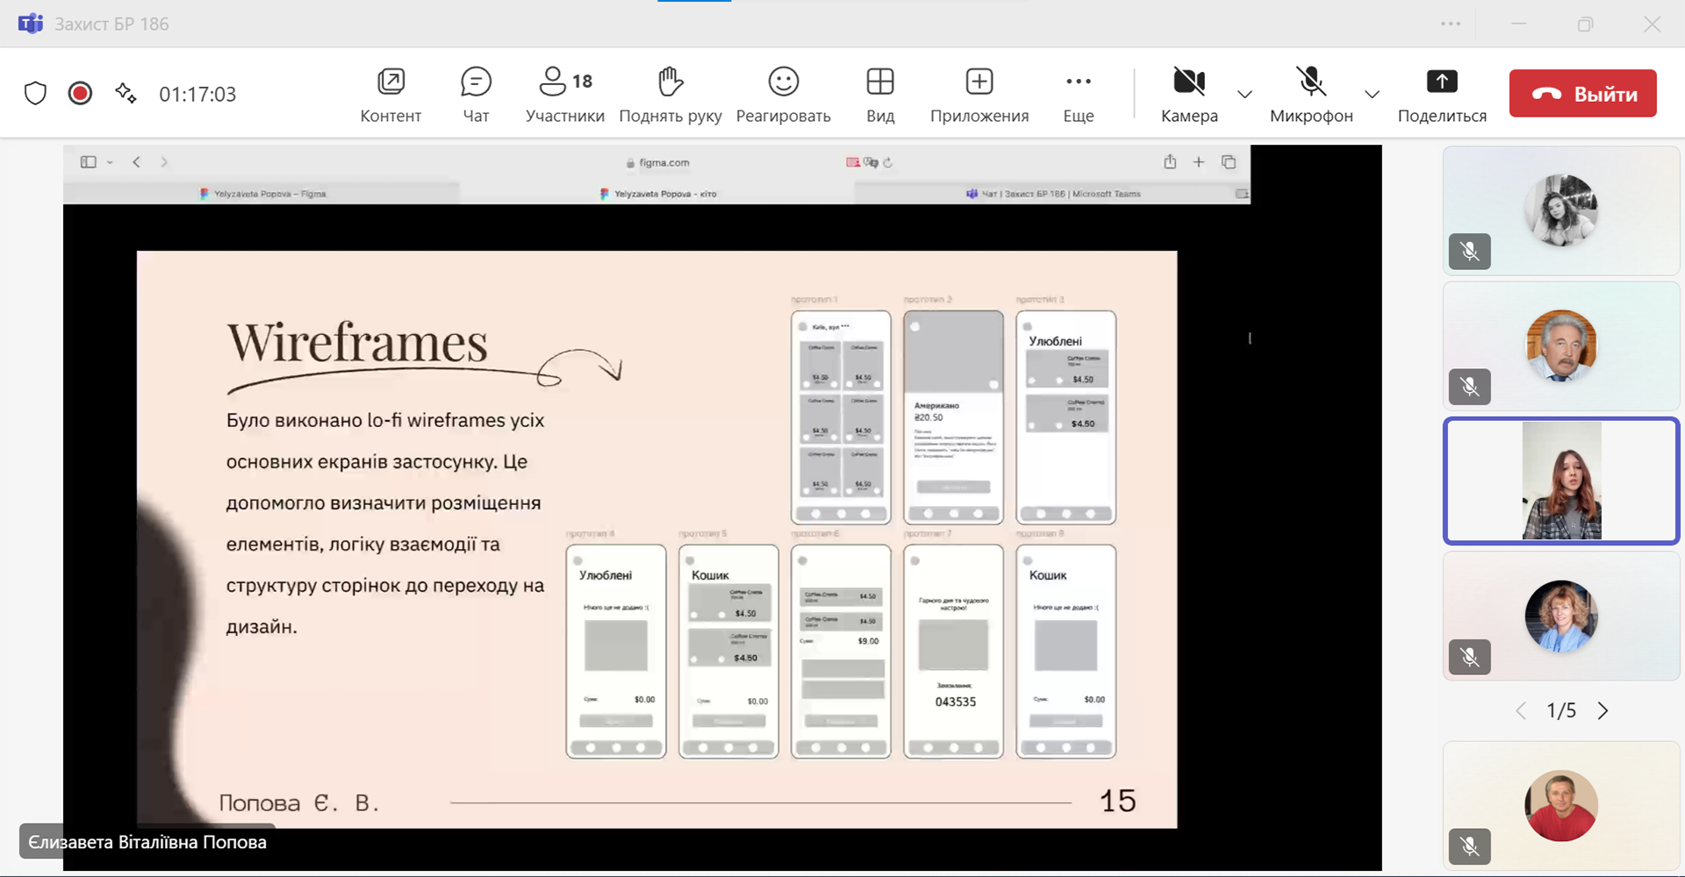Open the Чат panel

tap(476, 94)
